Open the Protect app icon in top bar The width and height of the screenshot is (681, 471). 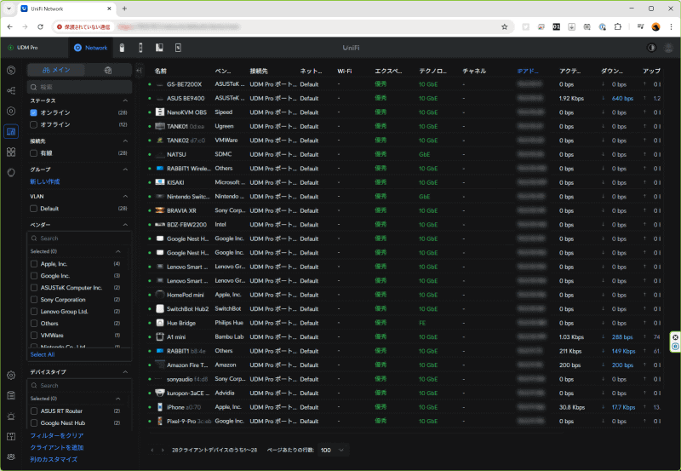click(x=122, y=48)
